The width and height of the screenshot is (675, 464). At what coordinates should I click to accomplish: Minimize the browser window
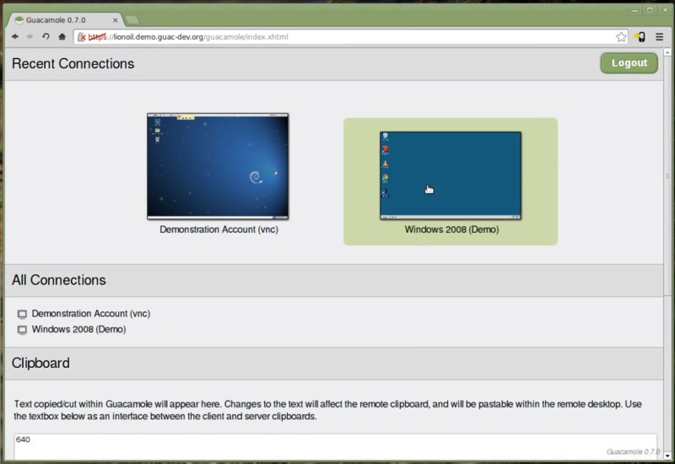point(634,10)
